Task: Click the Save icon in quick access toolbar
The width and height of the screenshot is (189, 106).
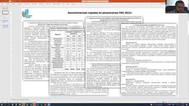Action: pos(13,1)
